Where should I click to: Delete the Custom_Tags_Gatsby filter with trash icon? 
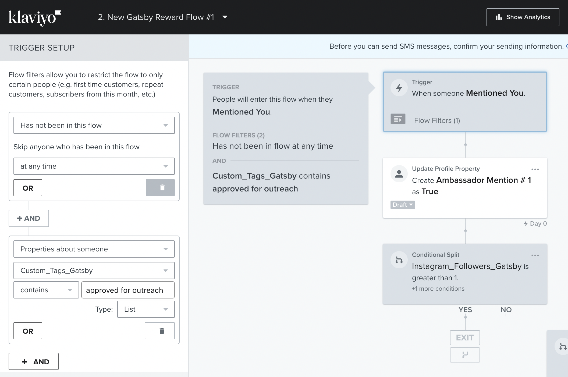click(x=160, y=331)
